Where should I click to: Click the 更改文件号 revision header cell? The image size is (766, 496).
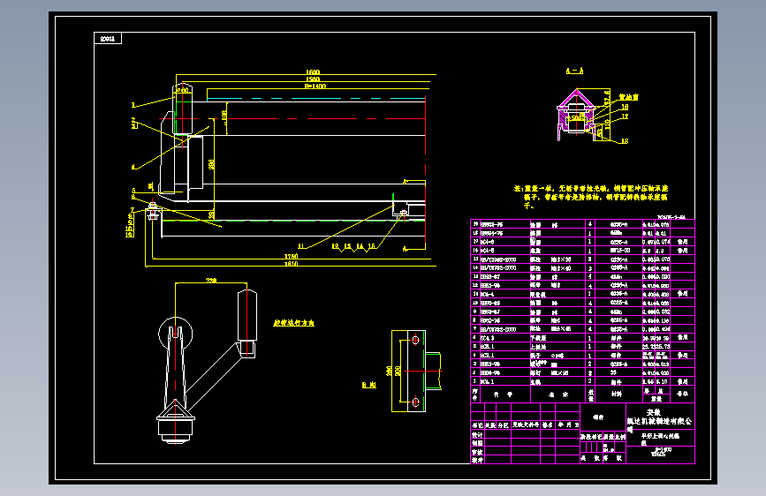526,425
